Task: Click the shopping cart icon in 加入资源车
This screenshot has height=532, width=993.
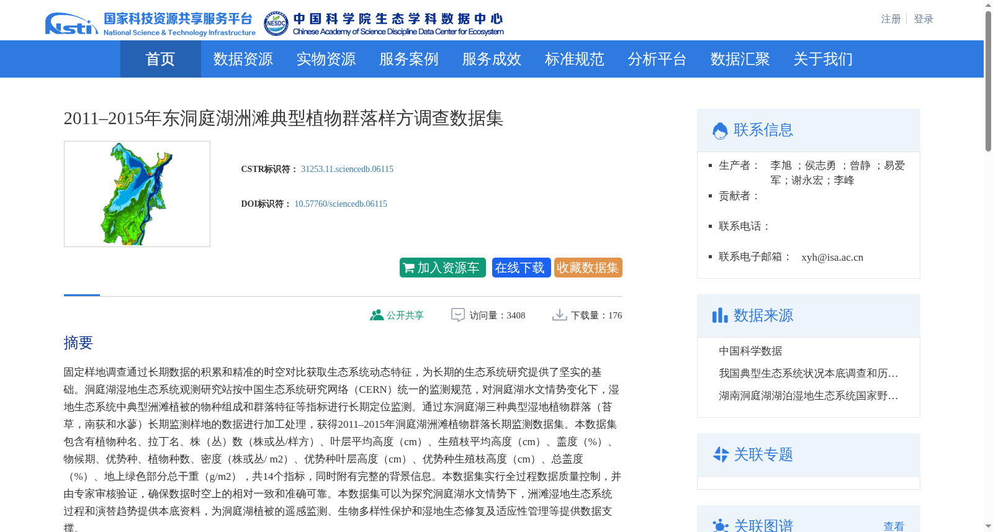Action: point(408,268)
